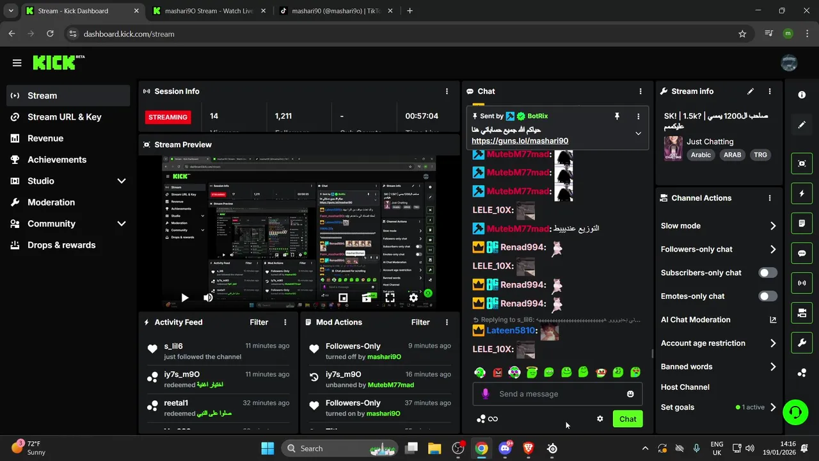Open Channel Actions three-dot options
The height and width of the screenshot is (461, 819).
click(770, 198)
